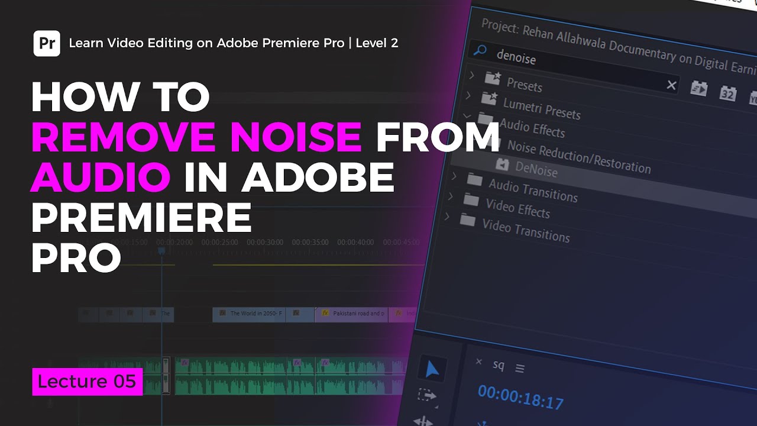Click the 00:00:18:17 timecode
This screenshot has width=757, height=426.
point(520,396)
